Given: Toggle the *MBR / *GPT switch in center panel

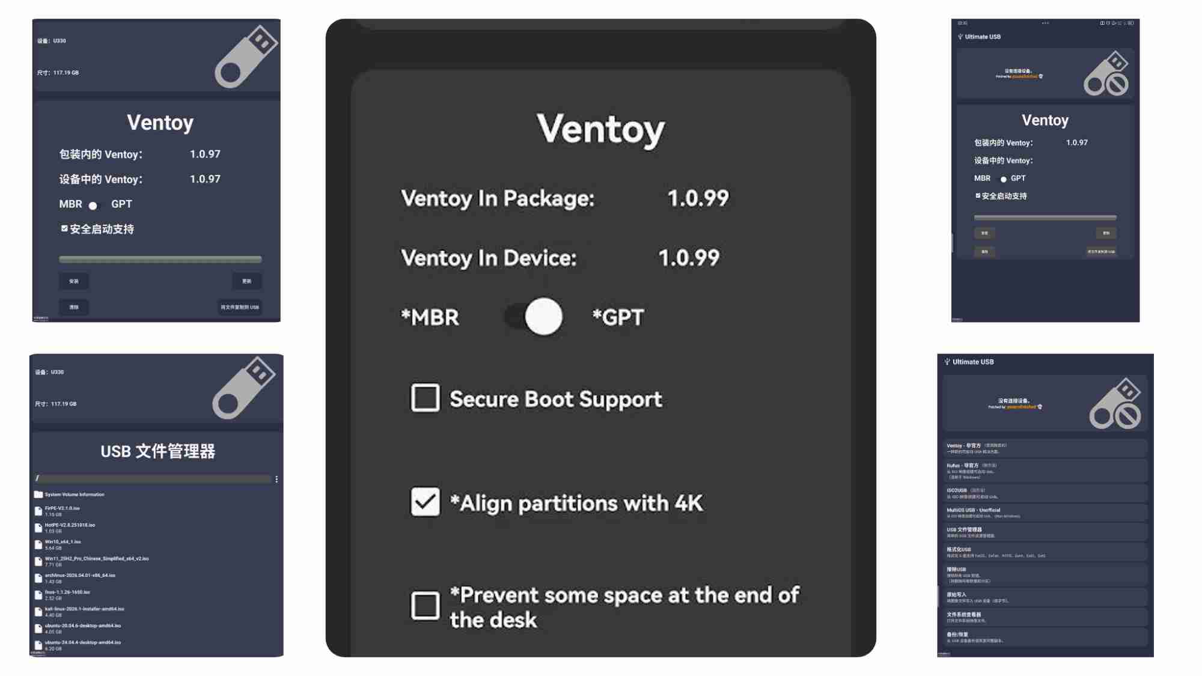Looking at the screenshot, I should click(534, 317).
